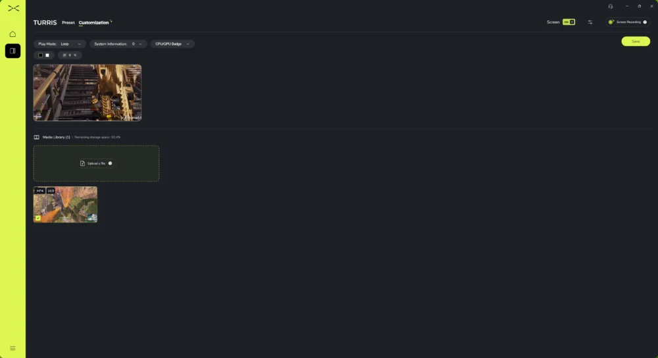The width and height of the screenshot is (658, 358).
Task: Select the Customization tab
Action: [93, 22]
